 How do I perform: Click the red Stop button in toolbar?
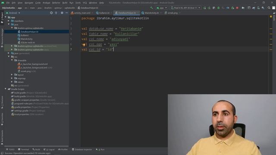237,8
